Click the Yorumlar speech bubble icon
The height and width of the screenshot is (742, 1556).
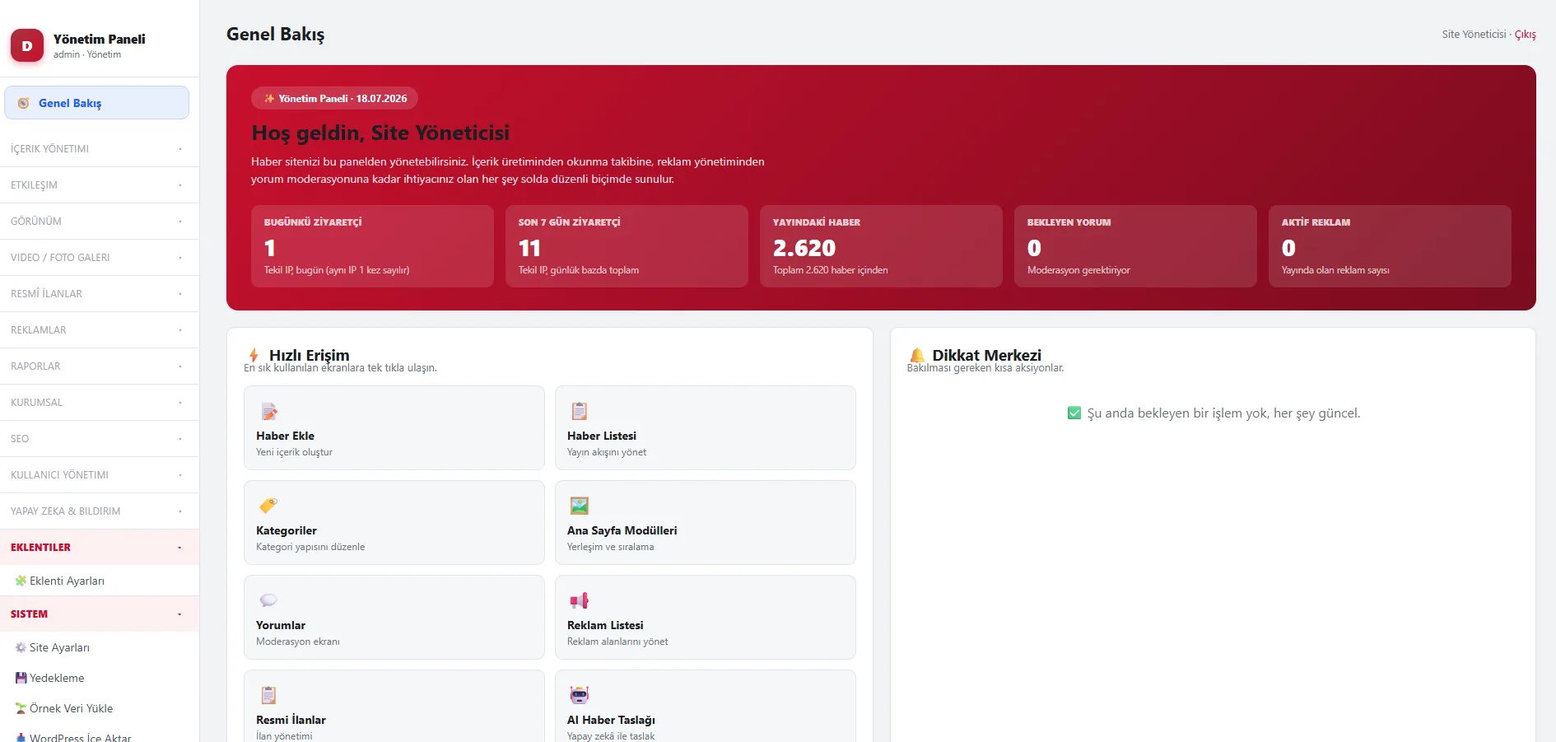[268, 600]
